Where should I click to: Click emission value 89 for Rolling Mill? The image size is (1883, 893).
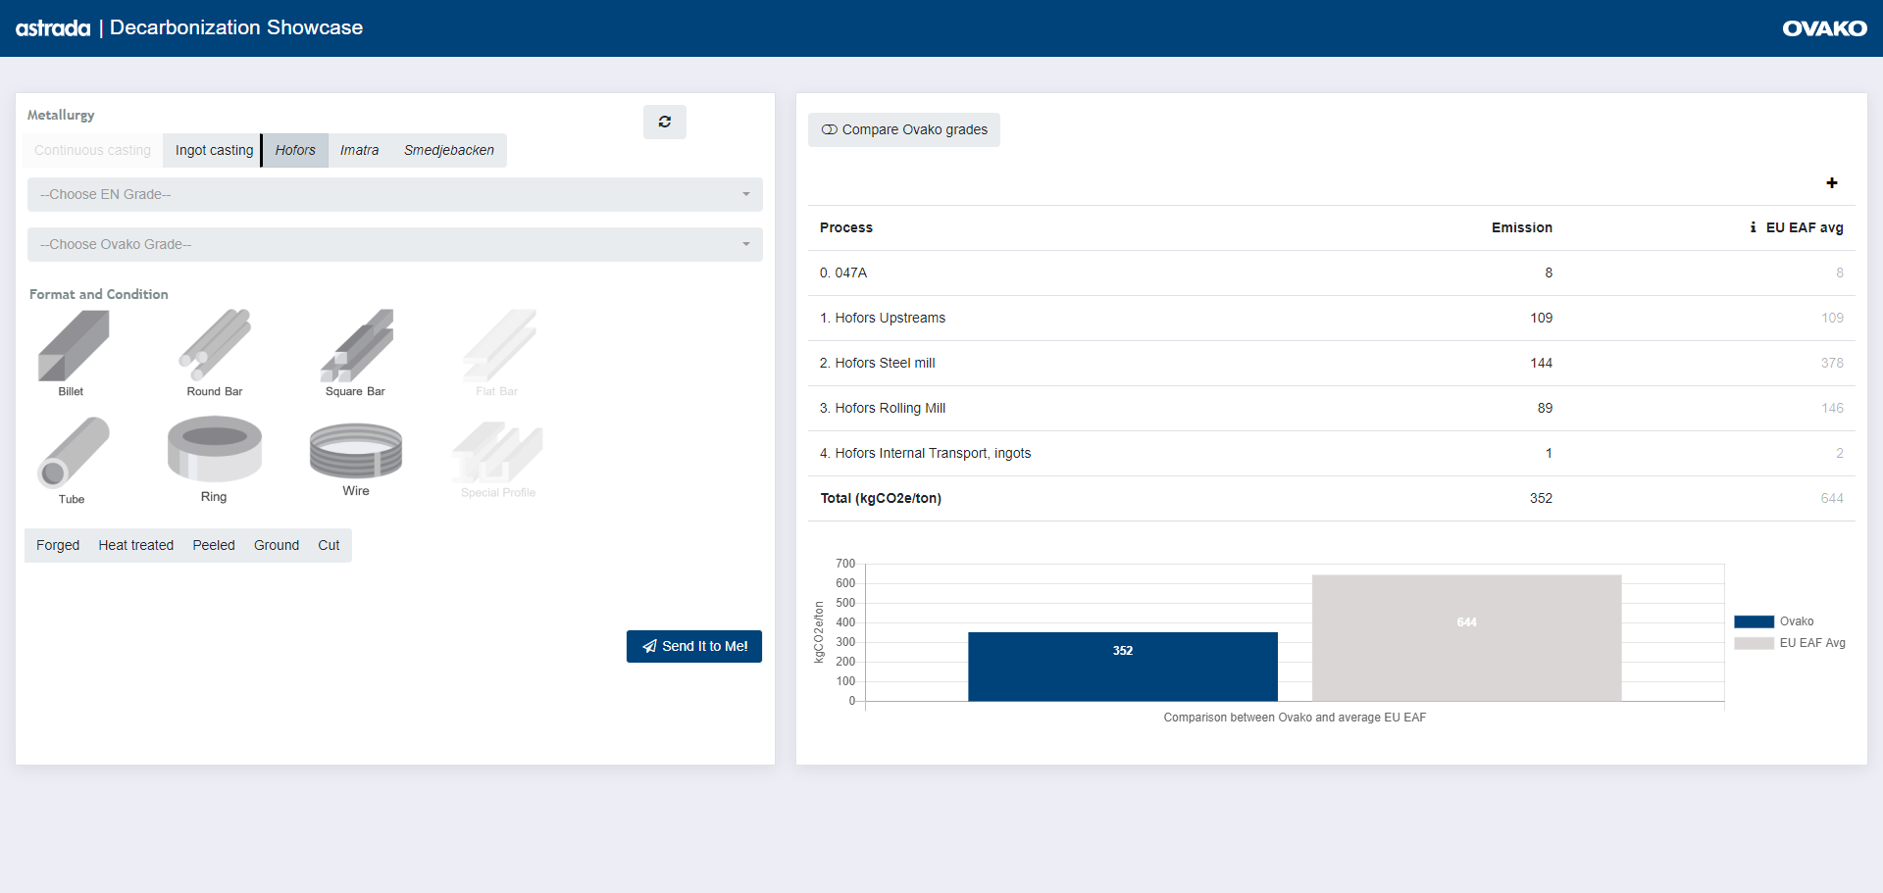(x=1545, y=408)
